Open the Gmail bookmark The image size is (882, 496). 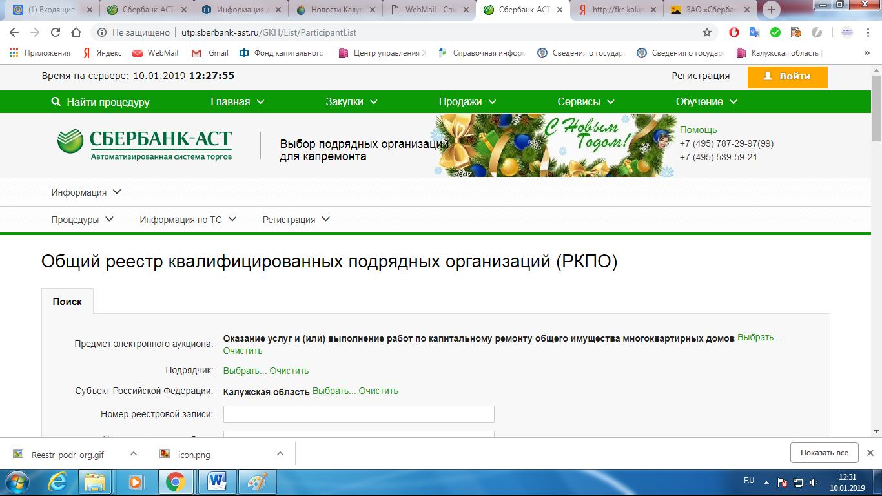(x=210, y=53)
